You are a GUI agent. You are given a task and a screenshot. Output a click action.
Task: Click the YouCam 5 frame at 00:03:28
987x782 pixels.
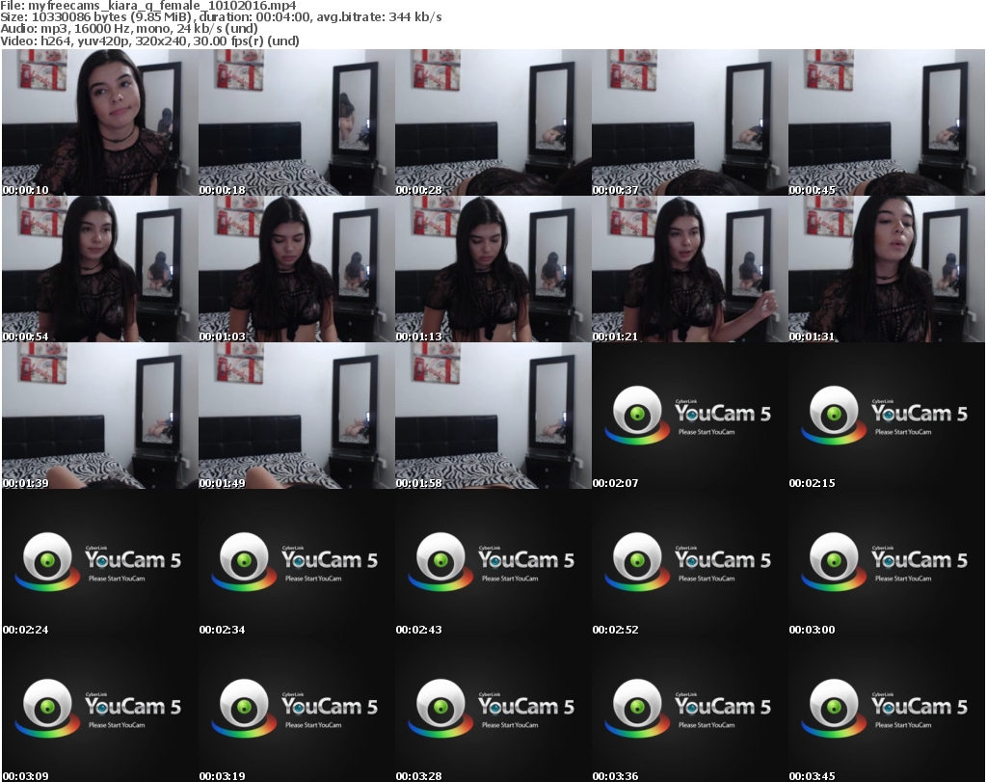(x=493, y=709)
